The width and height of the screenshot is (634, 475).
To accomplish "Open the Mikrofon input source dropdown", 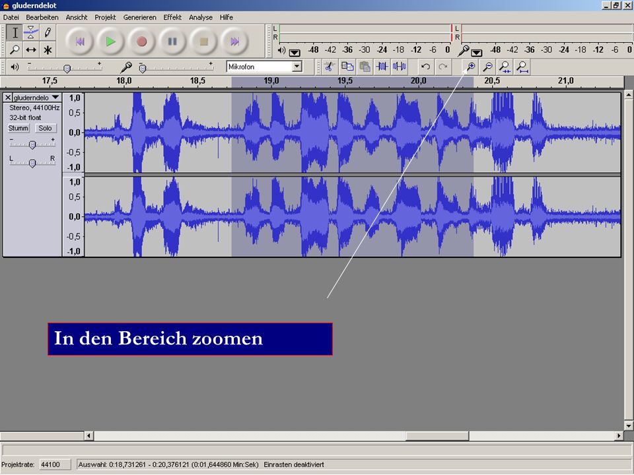I will coord(297,67).
